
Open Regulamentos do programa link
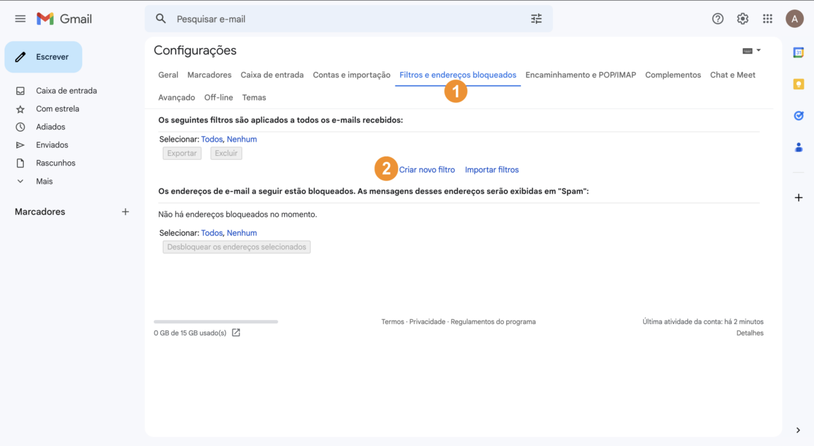coord(493,321)
